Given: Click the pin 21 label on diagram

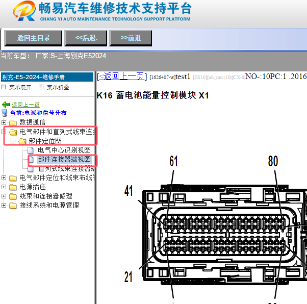Looking at the screenshot, I should click(128, 277).
